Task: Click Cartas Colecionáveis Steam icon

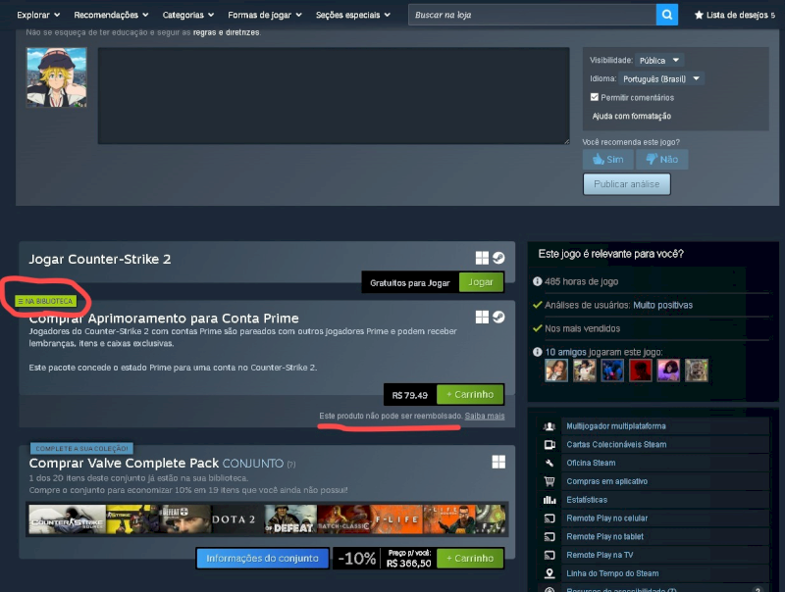Action: tap(549, 445)
